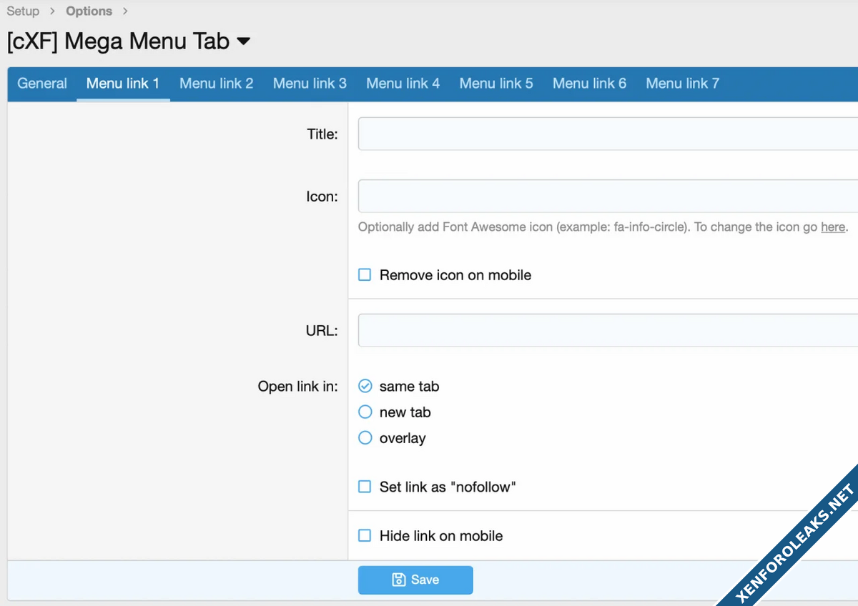The image size is (858, 606).
Task: Go to Menu link 3 tab
Action: [x=310, y=84]
